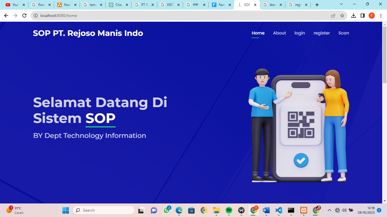This screenshot has height=217, width=387.
Task: Open XAMPP control panel from taskbar
Action: (x=304, y=210)
